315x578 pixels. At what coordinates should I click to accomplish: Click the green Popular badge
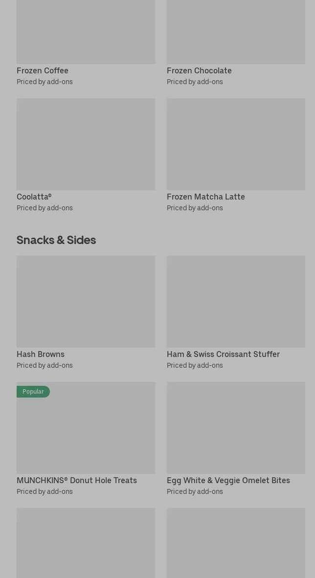coord(33,392)
